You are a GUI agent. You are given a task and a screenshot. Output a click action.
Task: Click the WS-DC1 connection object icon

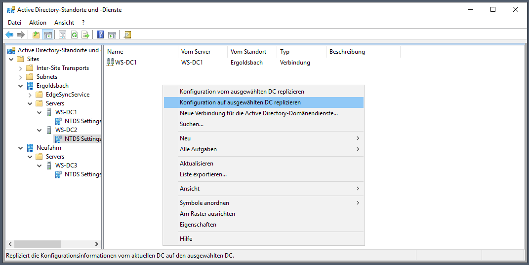[110, 62]
